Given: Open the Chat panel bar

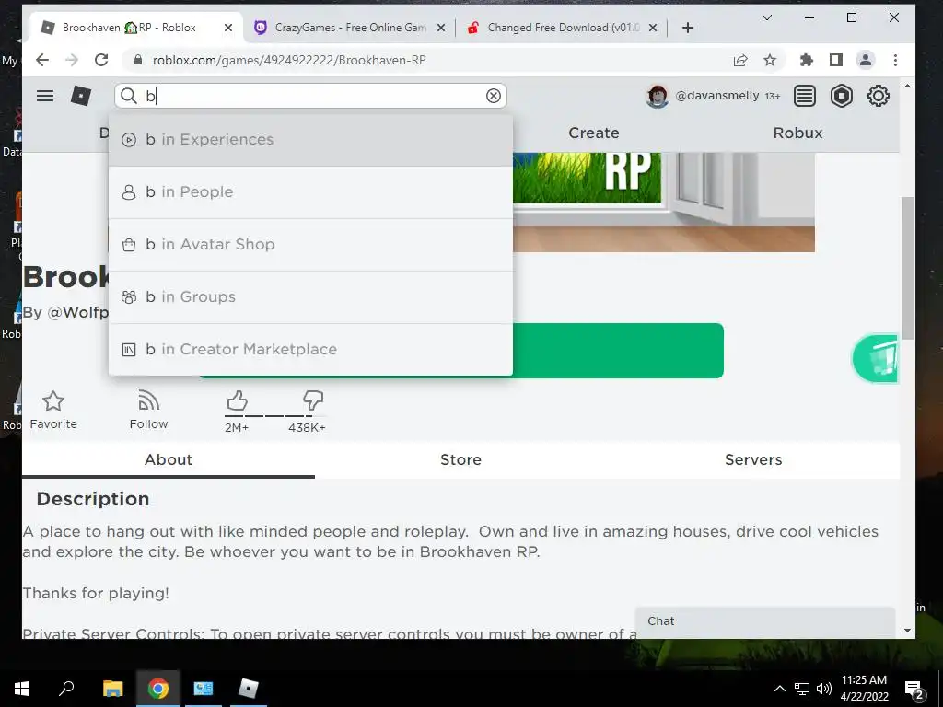Looking at the screenshot, I should coord(765,621).
